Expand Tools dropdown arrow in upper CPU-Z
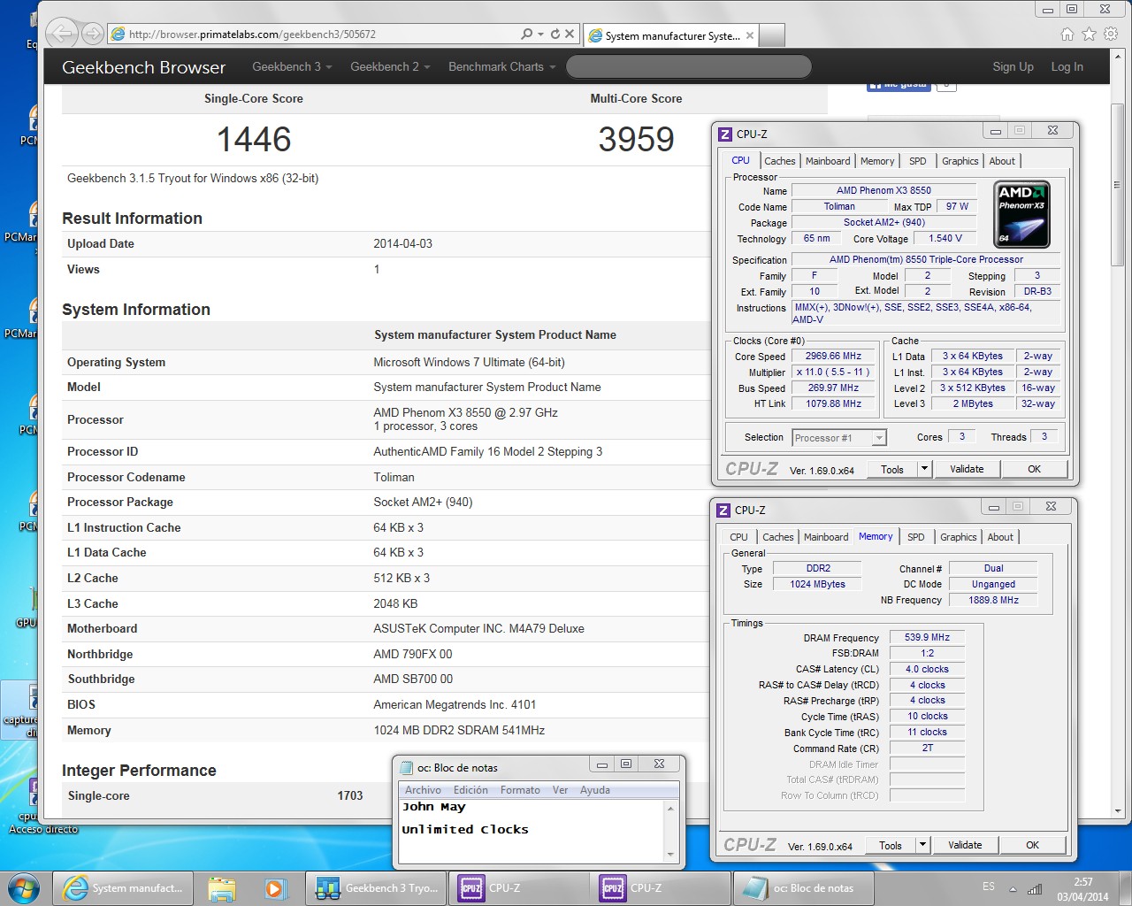The width and height of the screenshot is (1132, 906). tap(924, 469)
